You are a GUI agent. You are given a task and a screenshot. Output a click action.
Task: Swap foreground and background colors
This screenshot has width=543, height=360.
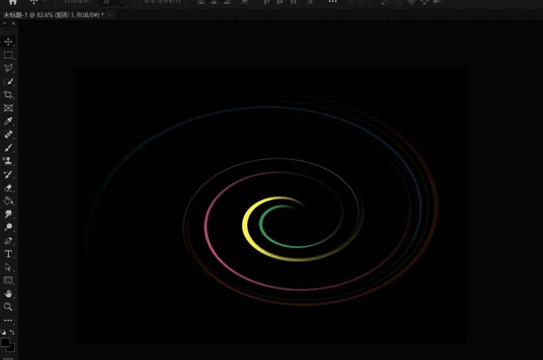(12, 332)
